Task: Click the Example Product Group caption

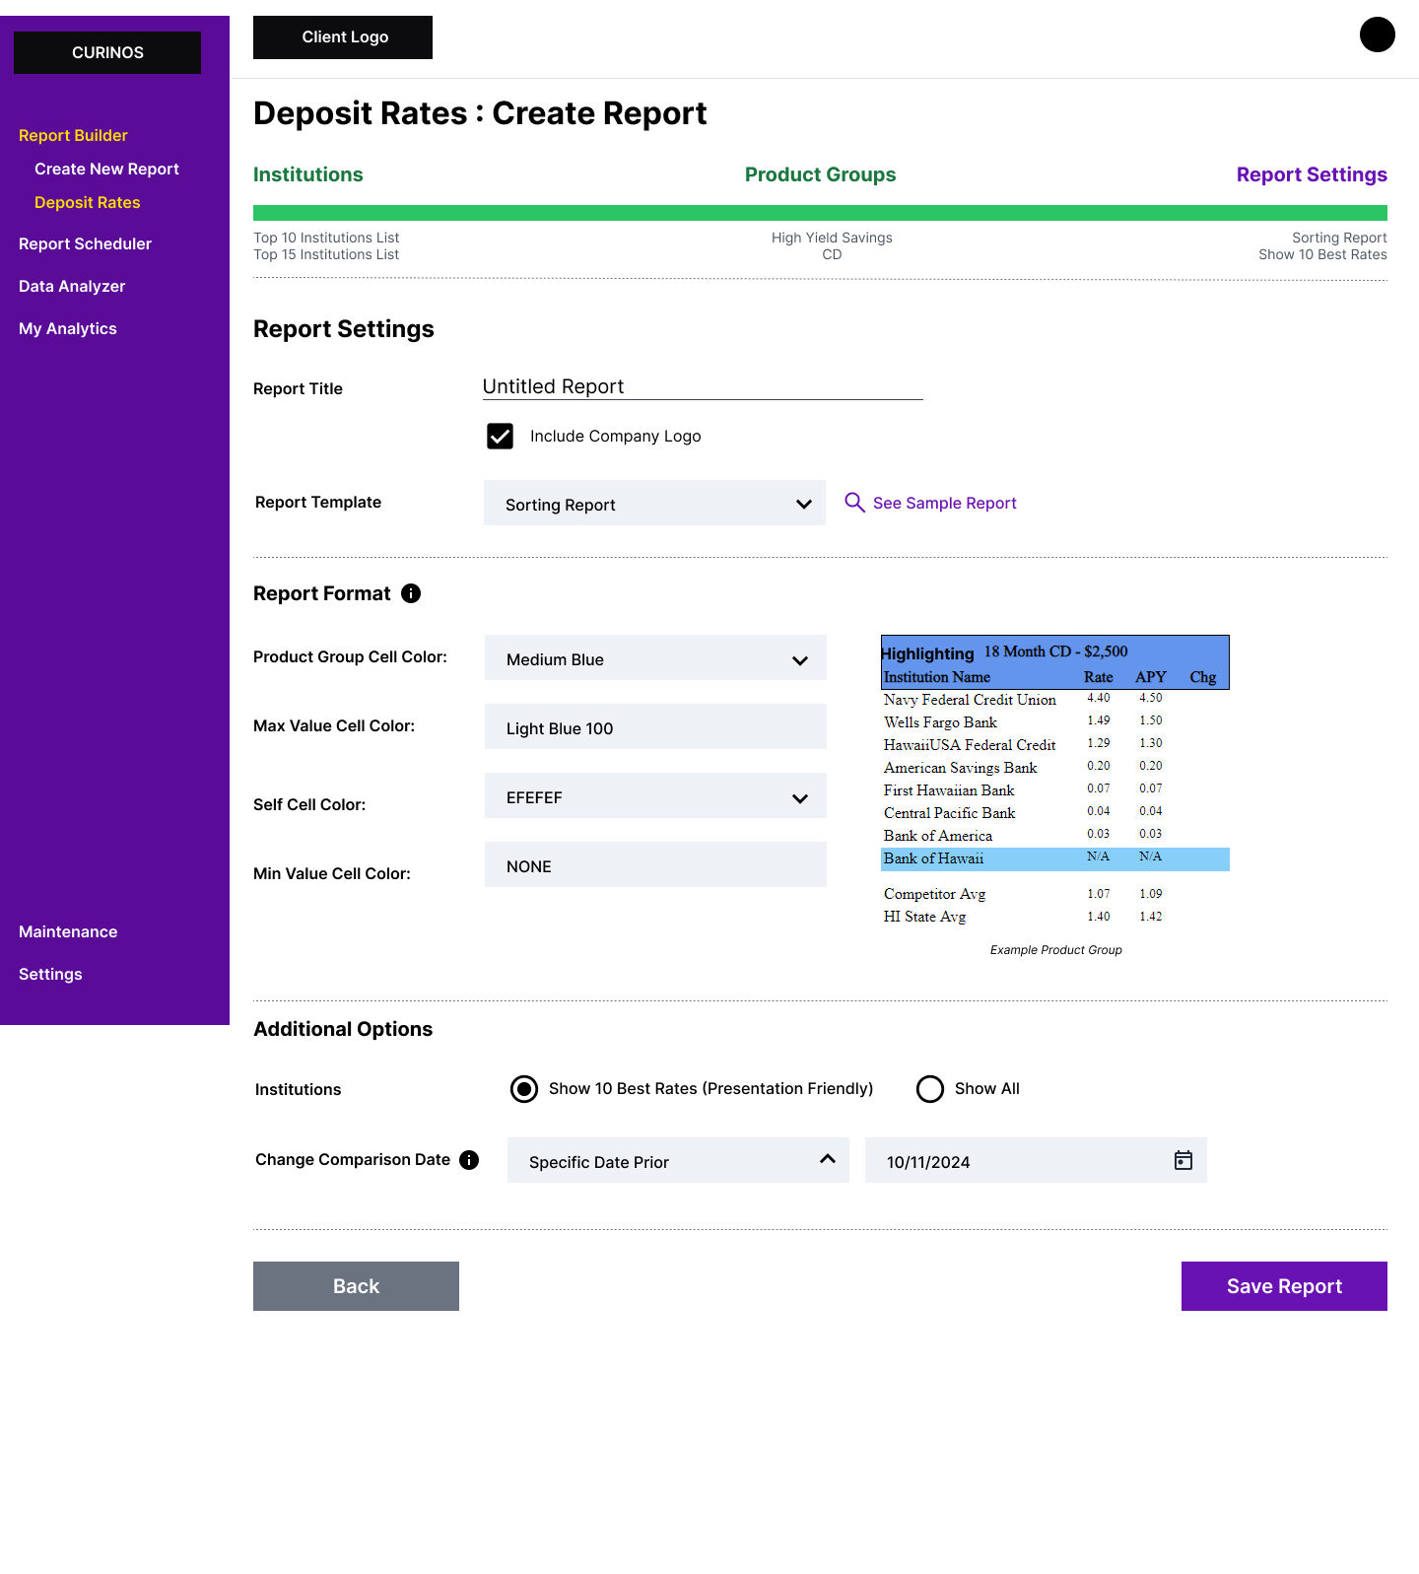Action: pos(1055,950)
